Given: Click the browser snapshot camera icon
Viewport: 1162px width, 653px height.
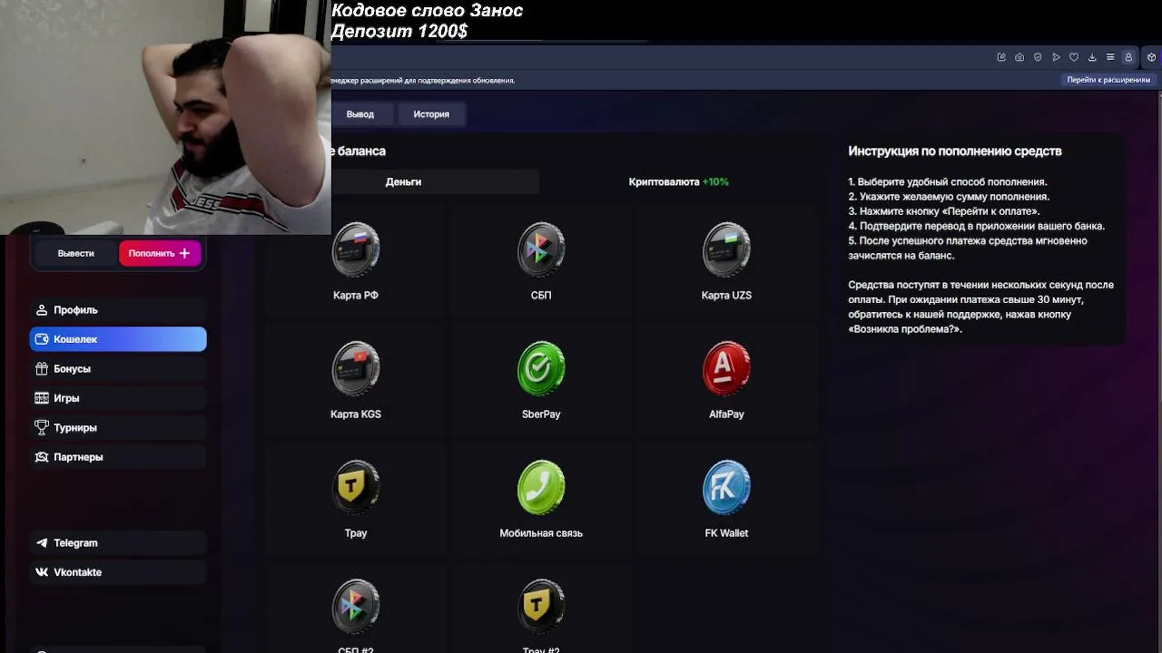Looking at the screenshot, I should tap(1019, 57).
